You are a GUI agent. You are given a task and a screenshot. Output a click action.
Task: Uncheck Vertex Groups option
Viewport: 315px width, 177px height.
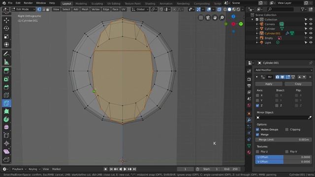coord(257,129)
